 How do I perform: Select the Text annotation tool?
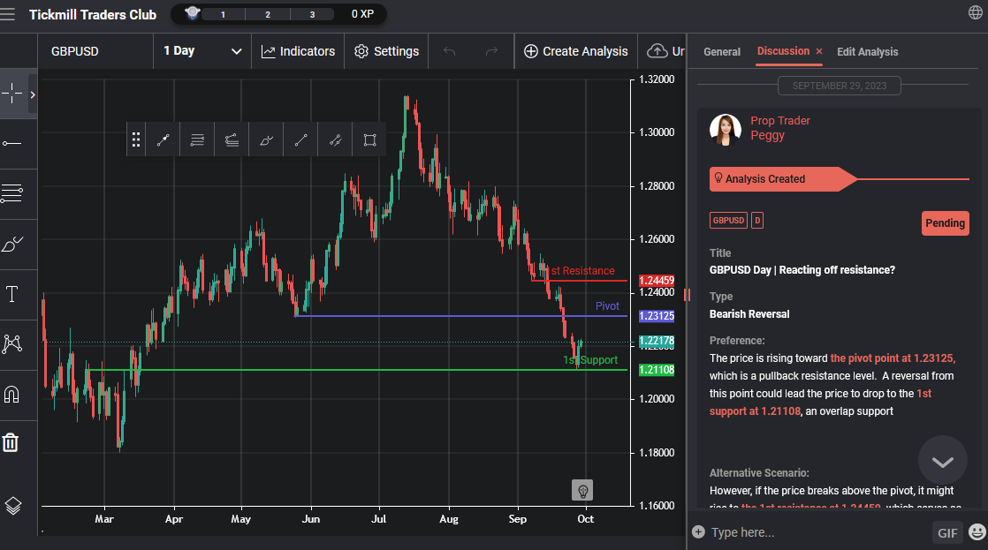[12, 294]
